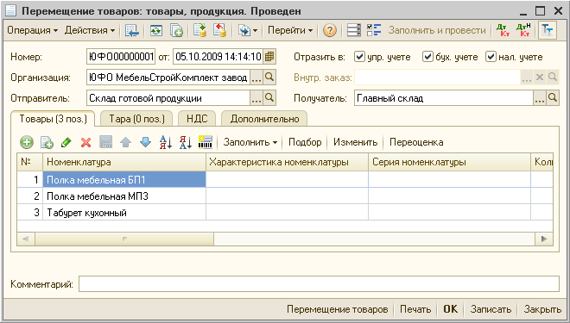Click the barcode scanner icon
The image size is (570, 323).
pos(206,142)
